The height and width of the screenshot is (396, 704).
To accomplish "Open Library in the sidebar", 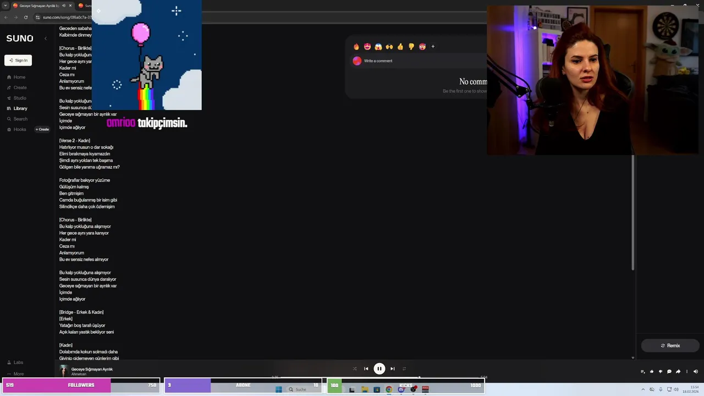I will (x=17, y=108).
